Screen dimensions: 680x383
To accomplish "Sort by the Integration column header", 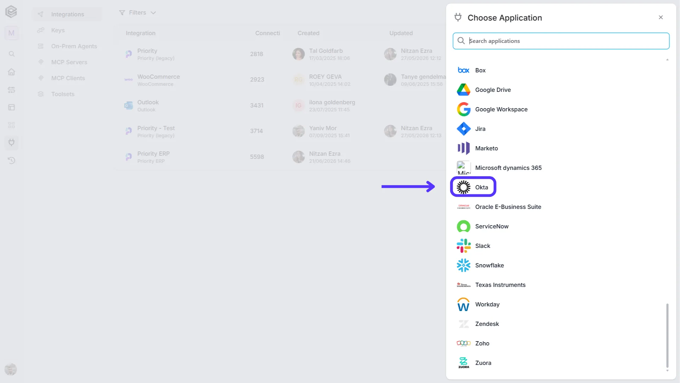I will click(x=141, y=33).
